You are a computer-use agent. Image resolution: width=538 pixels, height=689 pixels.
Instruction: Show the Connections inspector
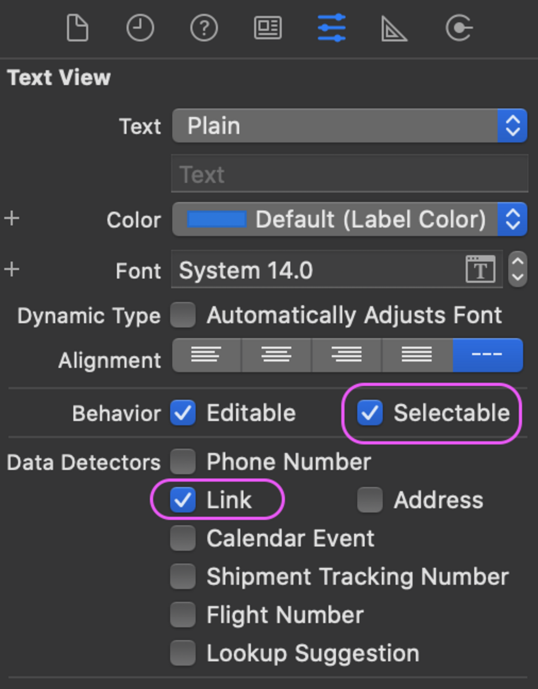(459, 28)
